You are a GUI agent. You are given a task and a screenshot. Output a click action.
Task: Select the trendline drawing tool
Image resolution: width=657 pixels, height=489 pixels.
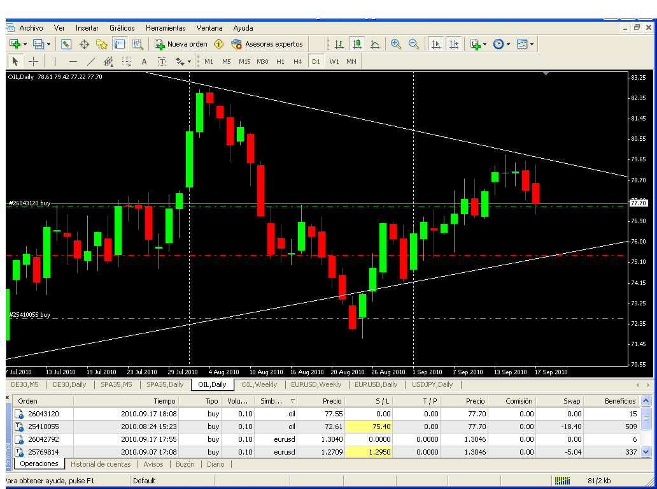pyautogui.click(x=91, y=61)
